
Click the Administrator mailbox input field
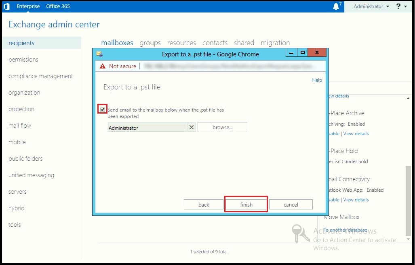pyautogui.click(x=147, y=128)
